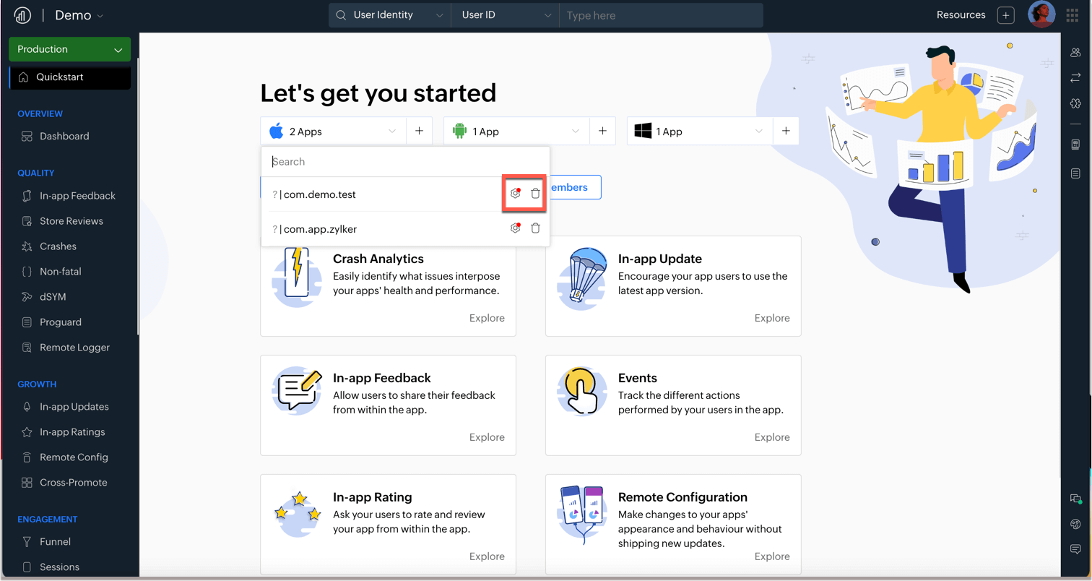Click the GROWTH section header
The width and height of the screenshot is (1092, 581).
pyautogui.click(x=37, y=384)
